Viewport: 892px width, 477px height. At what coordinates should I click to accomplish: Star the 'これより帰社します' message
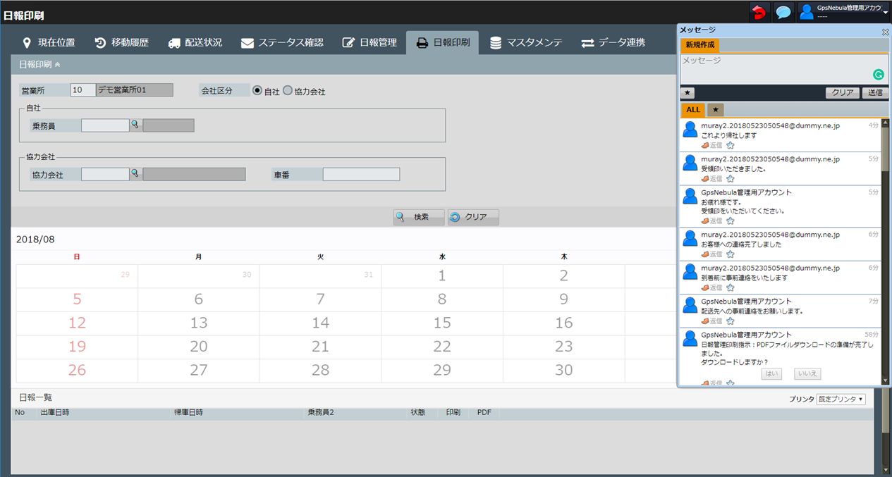731,145
